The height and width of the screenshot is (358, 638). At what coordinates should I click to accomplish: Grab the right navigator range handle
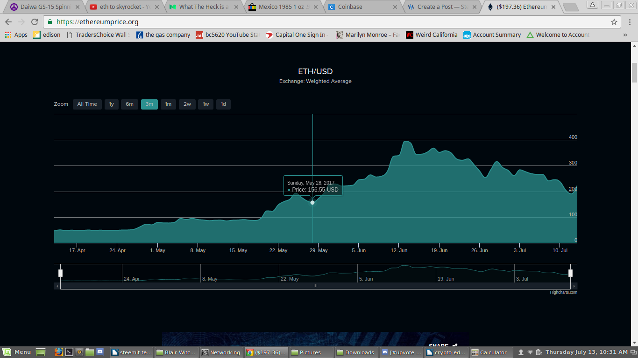tap(570, 273)
